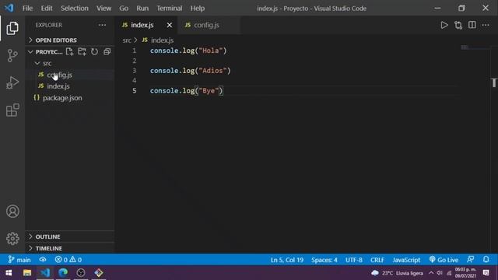
Task: Switch to the config.js editor tab
Action: coord(209,25)
